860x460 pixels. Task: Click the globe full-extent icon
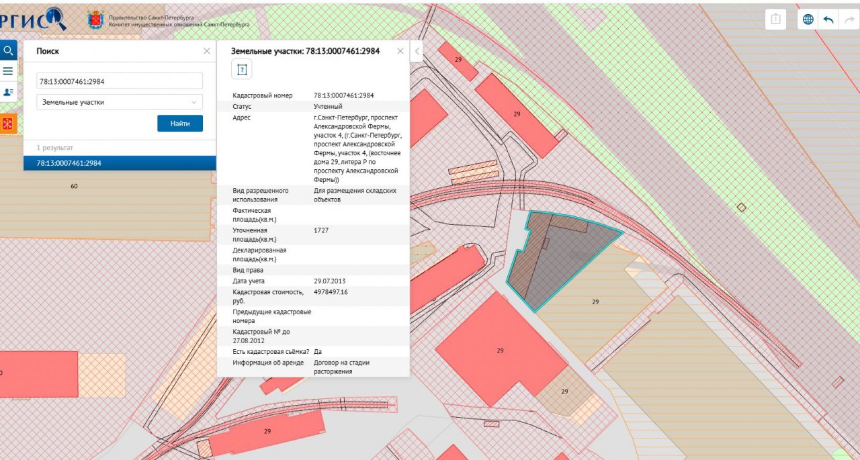click(x=808, y=19)
